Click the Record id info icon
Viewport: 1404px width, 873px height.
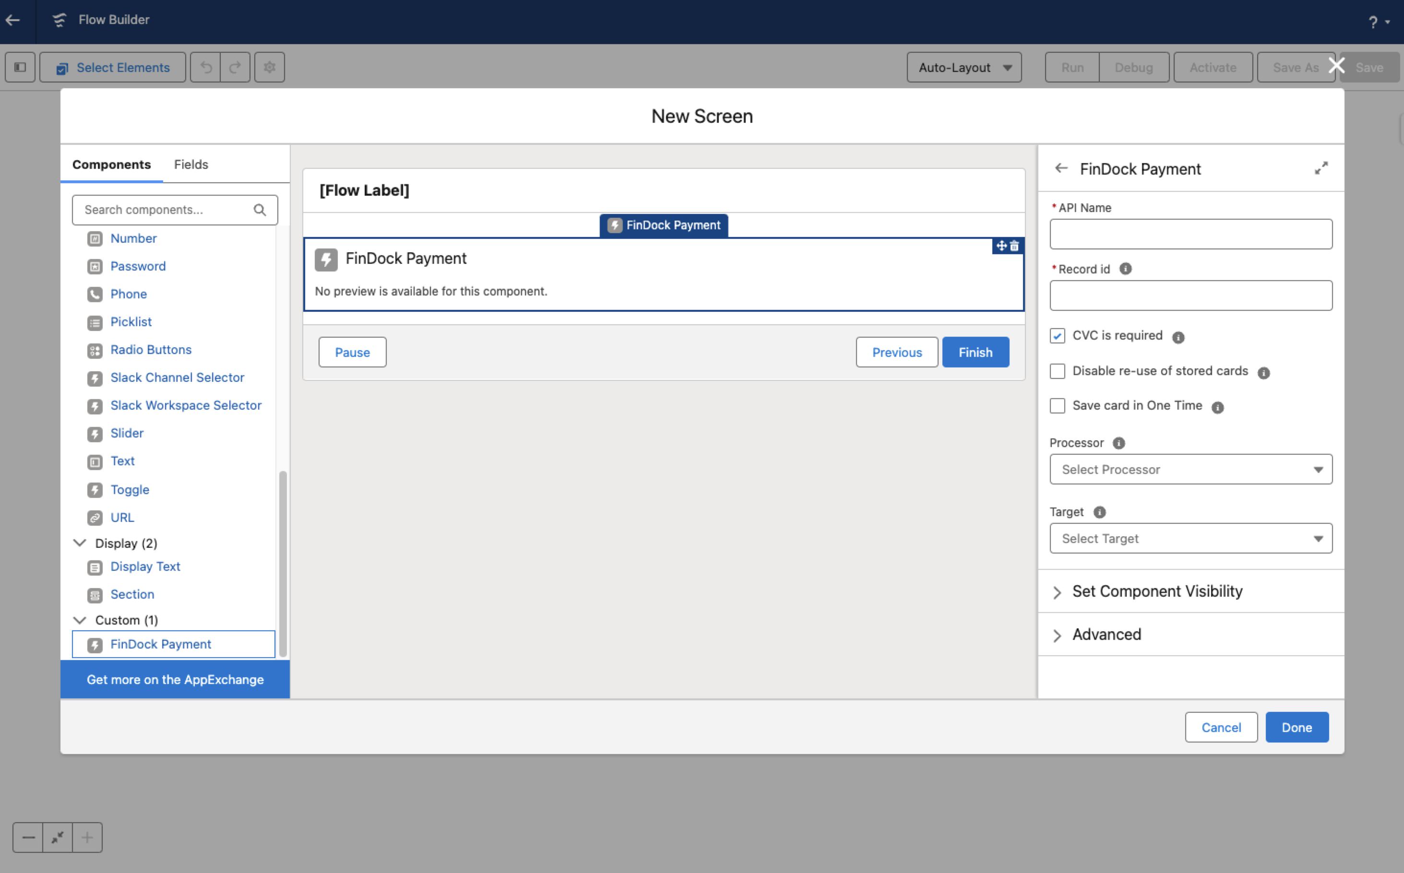tap(1126, 269)
